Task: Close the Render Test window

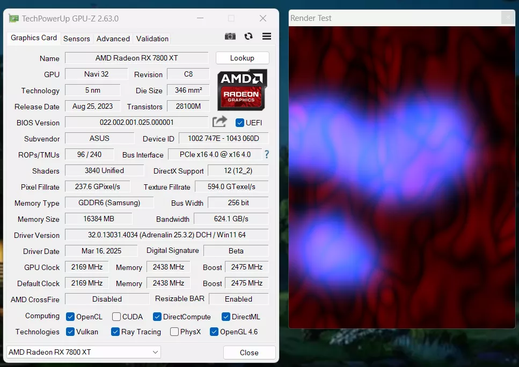Action: click(508, 18)
